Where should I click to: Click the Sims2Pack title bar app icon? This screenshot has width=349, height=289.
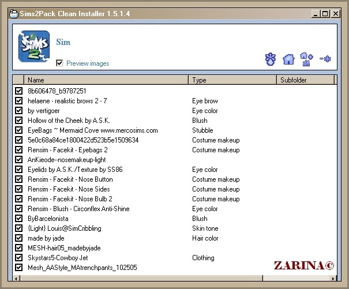tap(14, 14)
